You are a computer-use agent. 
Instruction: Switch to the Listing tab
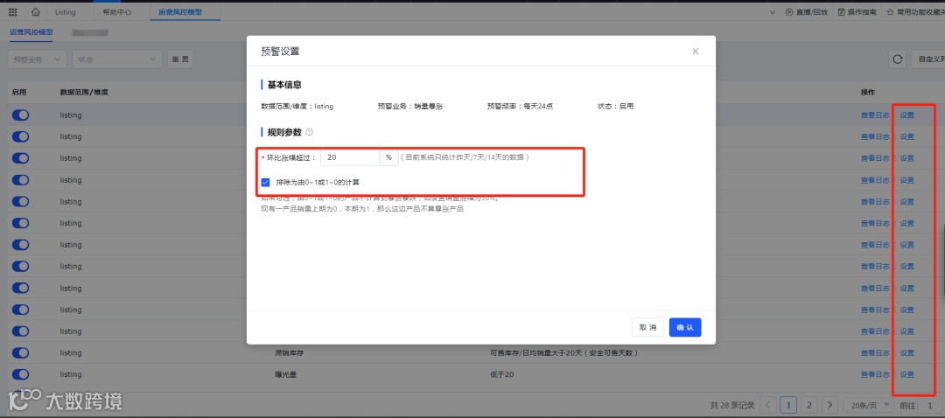pyautogui.click(x=65, y=12)
